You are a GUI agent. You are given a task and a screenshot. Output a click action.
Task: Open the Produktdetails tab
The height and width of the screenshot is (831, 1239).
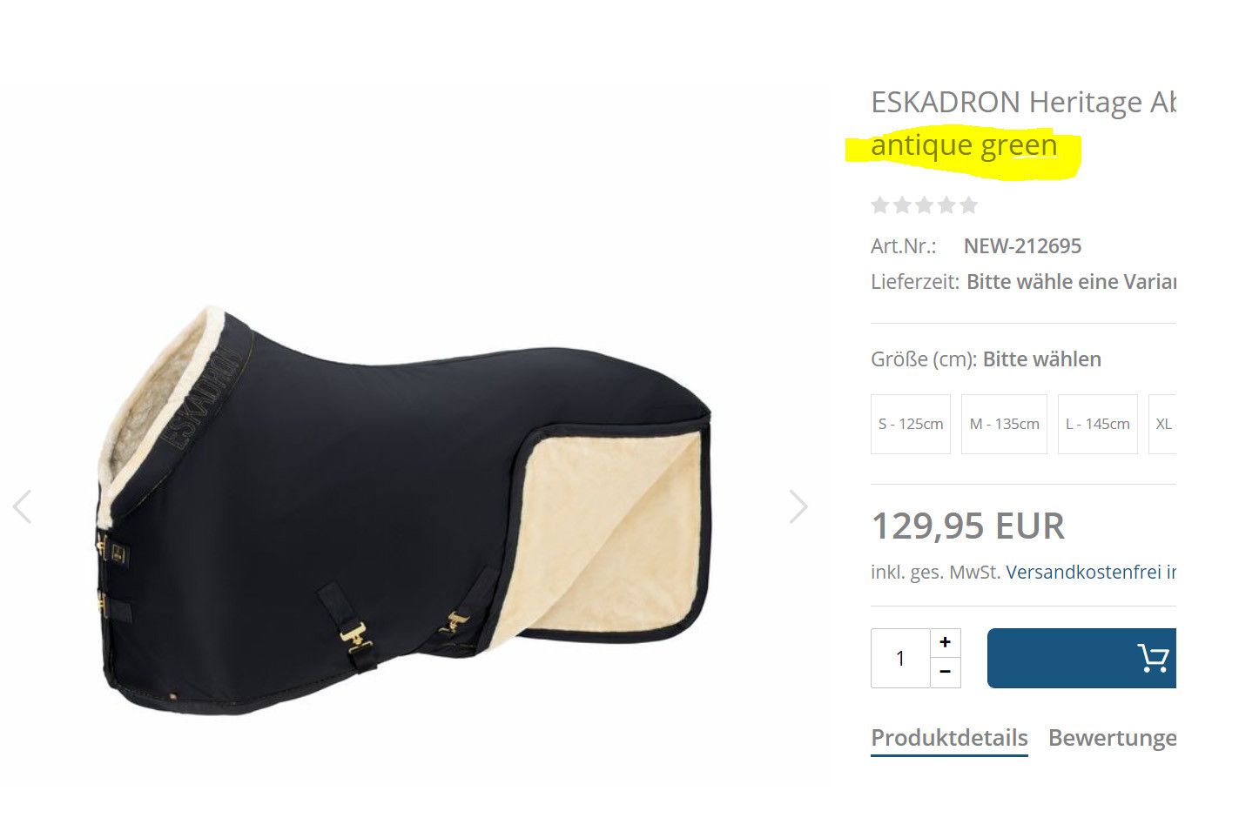click(x=949, y=738)
